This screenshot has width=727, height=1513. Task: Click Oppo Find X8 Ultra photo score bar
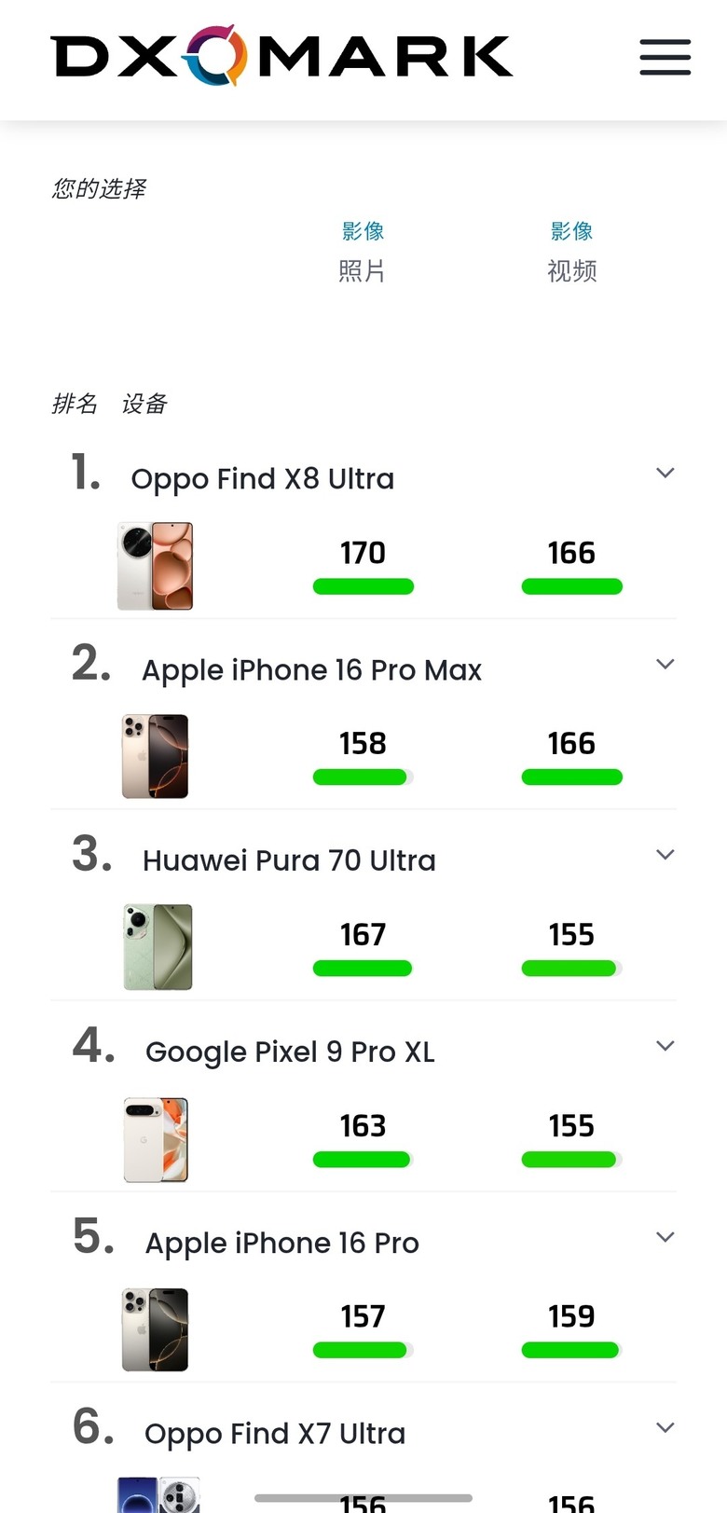363,586
